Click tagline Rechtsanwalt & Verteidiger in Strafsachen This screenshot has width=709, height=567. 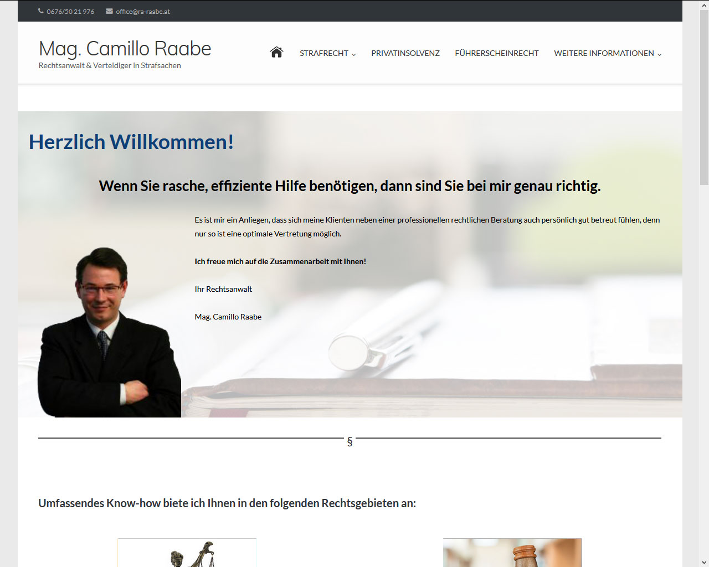coord(110,65)
